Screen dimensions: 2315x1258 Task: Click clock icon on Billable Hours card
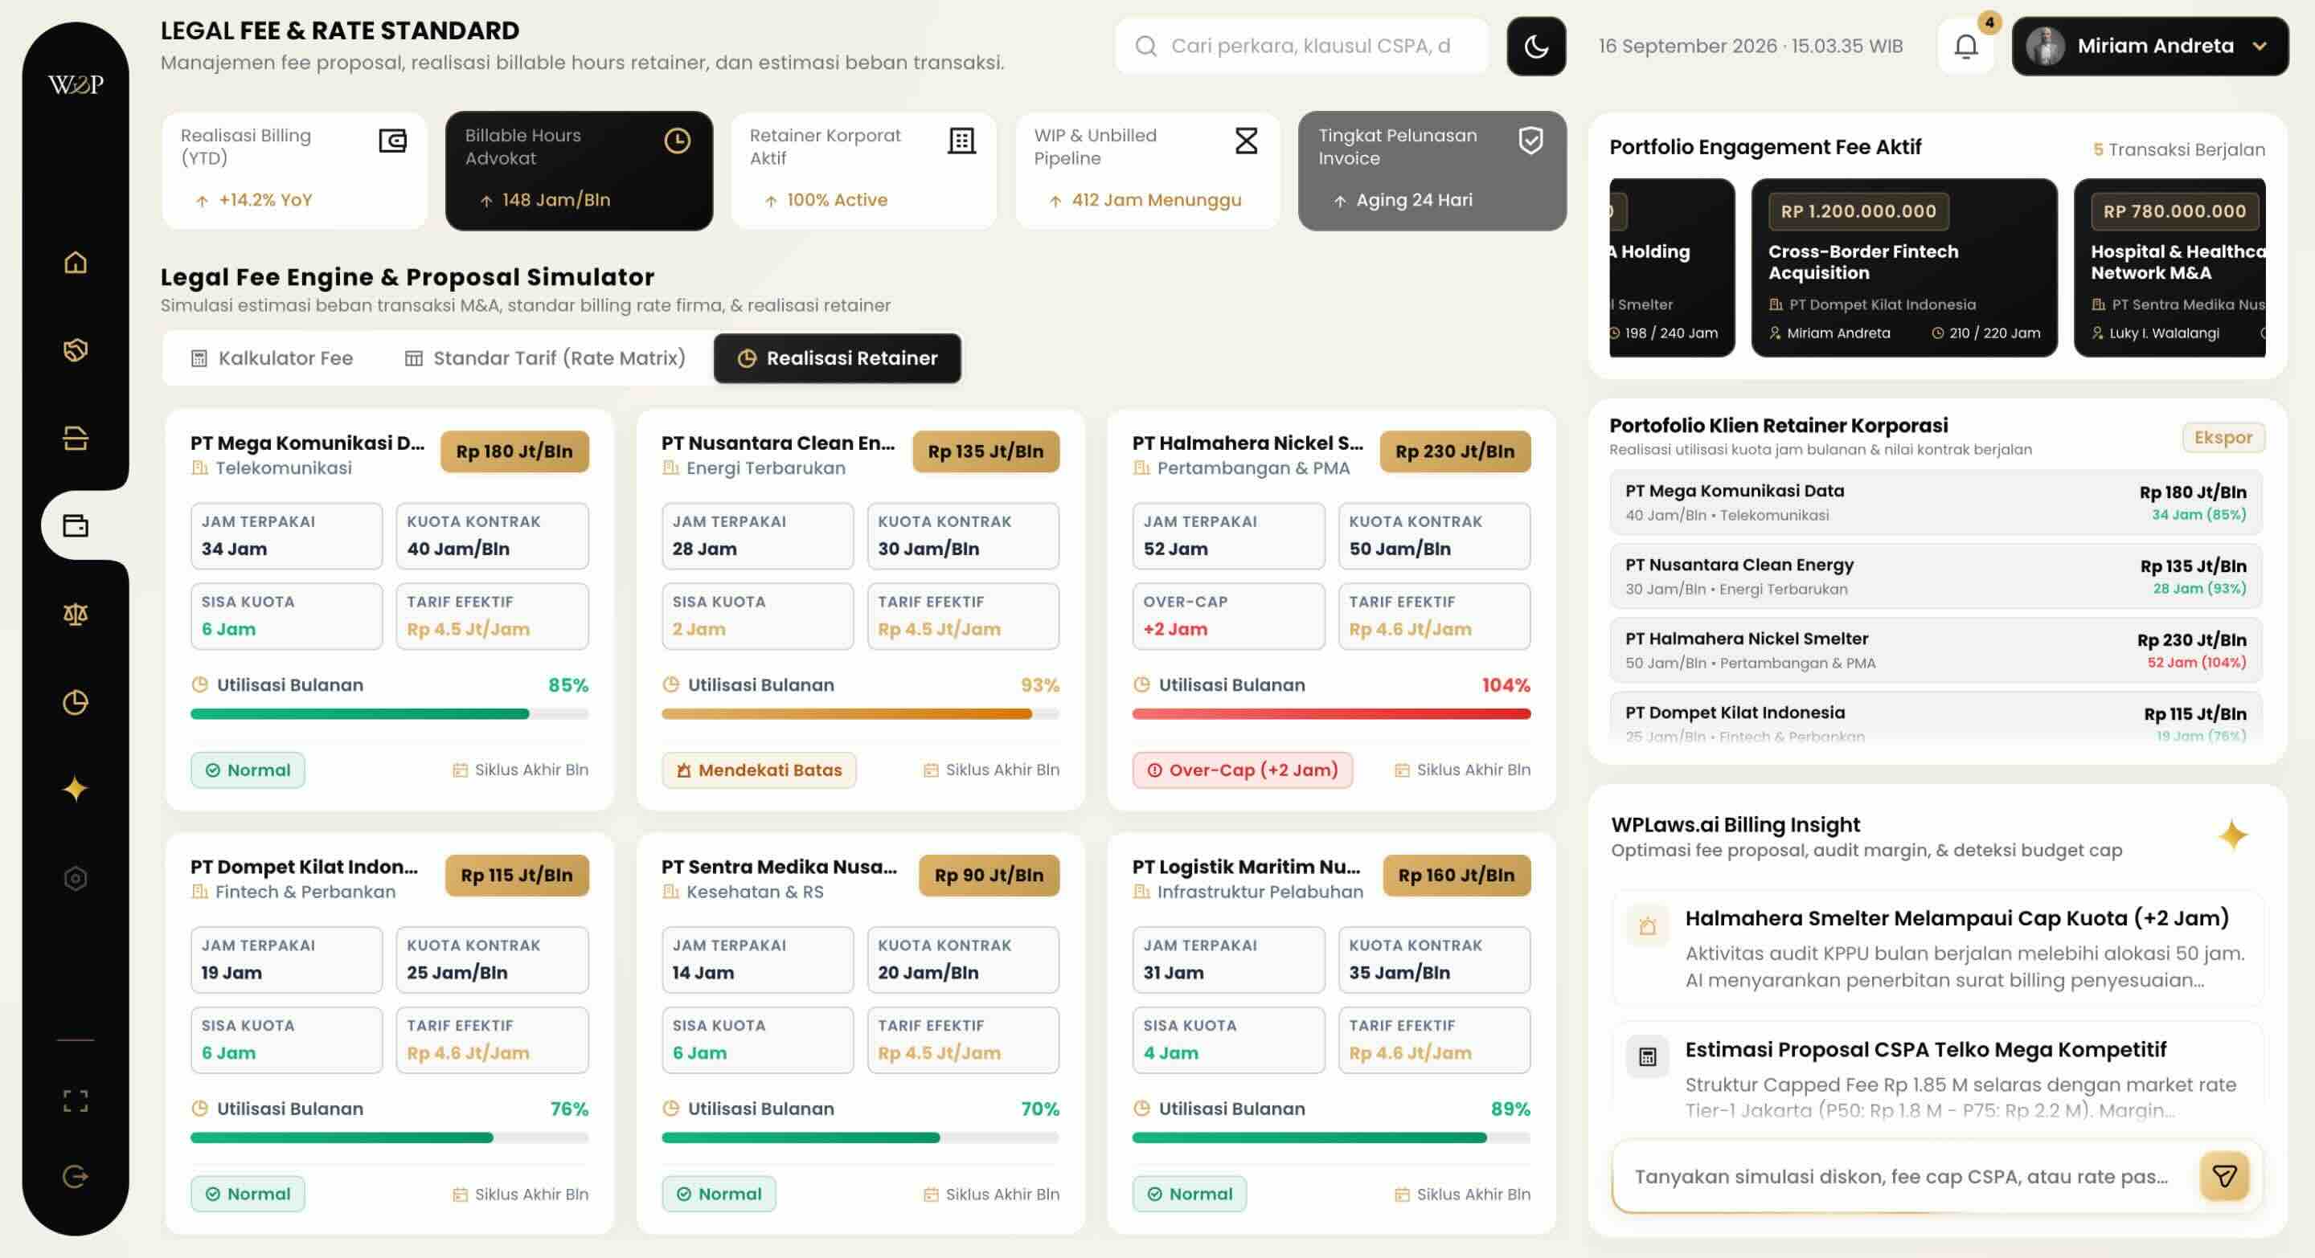[x=677, y=140]
